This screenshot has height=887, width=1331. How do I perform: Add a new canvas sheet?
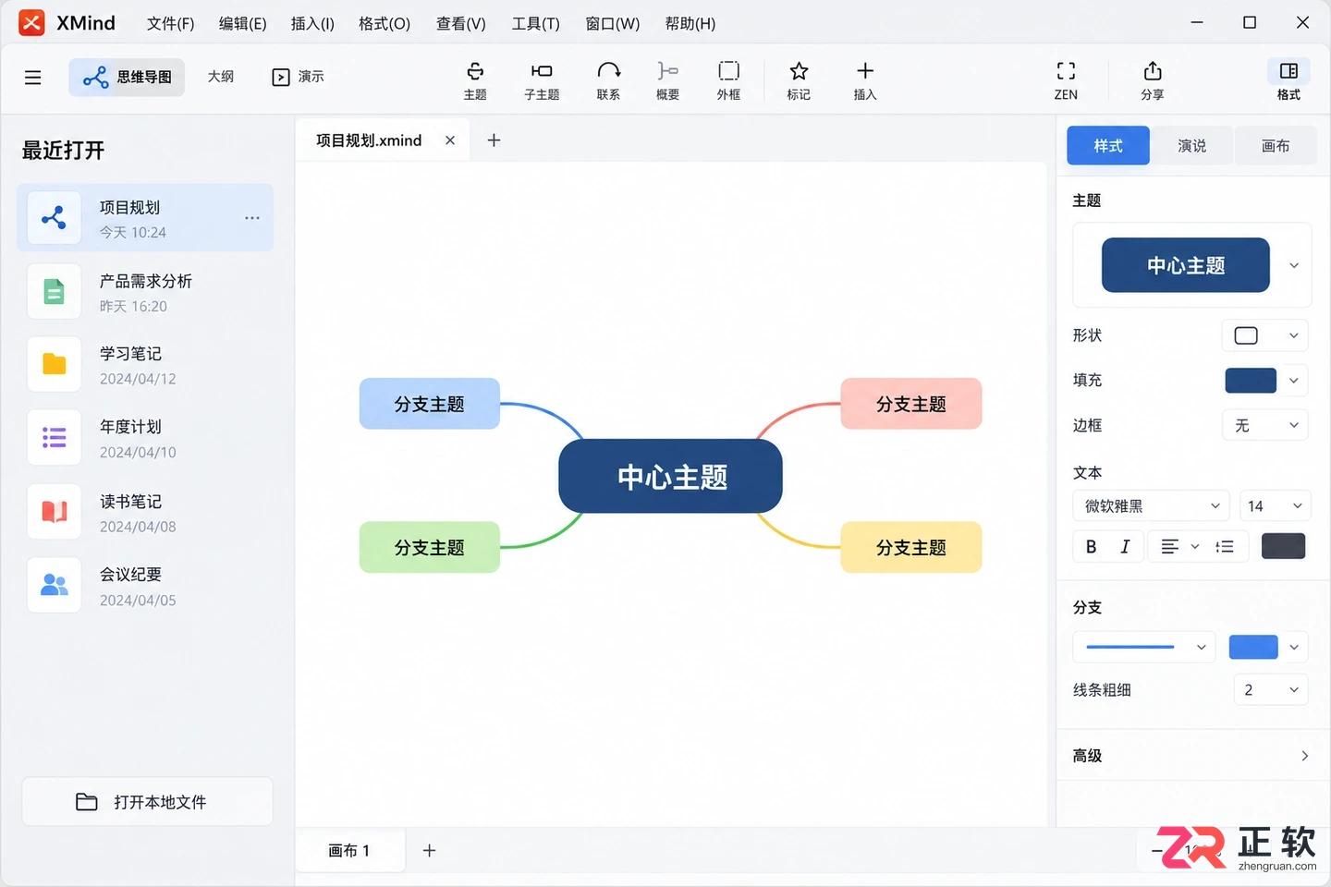[429, 850]
